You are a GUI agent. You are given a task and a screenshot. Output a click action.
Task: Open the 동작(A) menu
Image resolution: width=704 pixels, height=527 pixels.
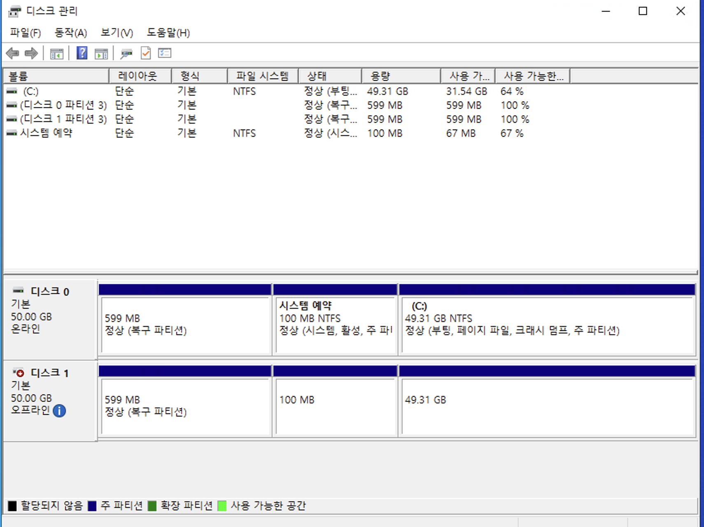click(x=71, y=33)
